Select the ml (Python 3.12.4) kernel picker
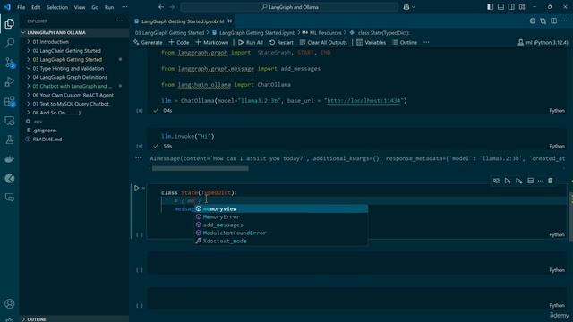Screen dimensions: 573x322 [543, 42]
